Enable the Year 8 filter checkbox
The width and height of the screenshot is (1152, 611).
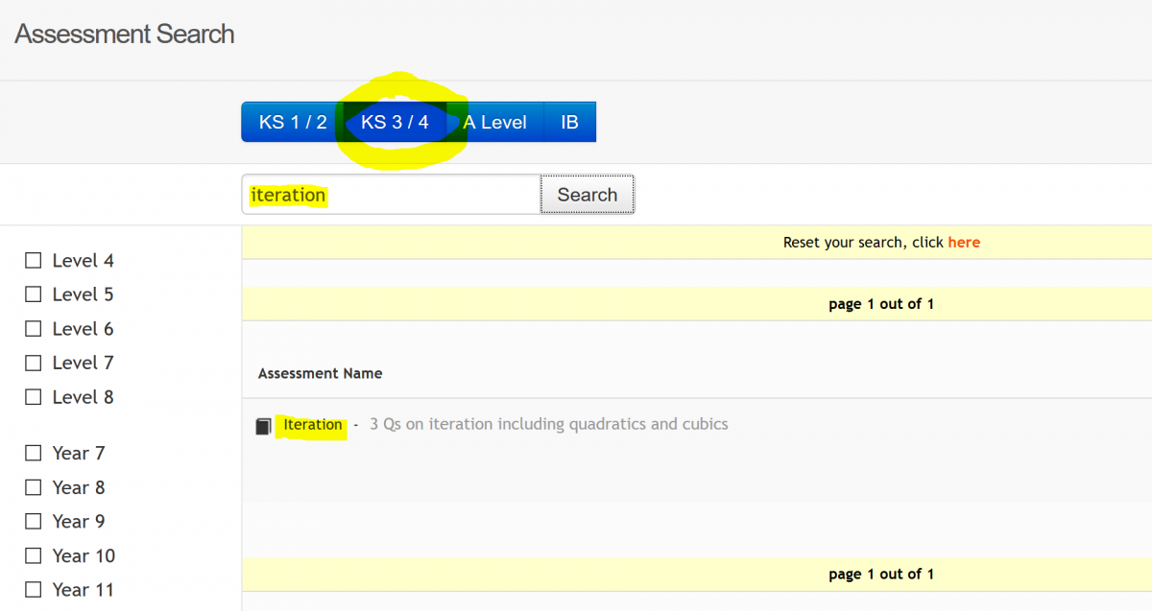34,487
